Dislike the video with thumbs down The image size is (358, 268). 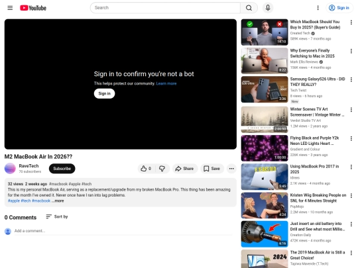tap(162, 169)
